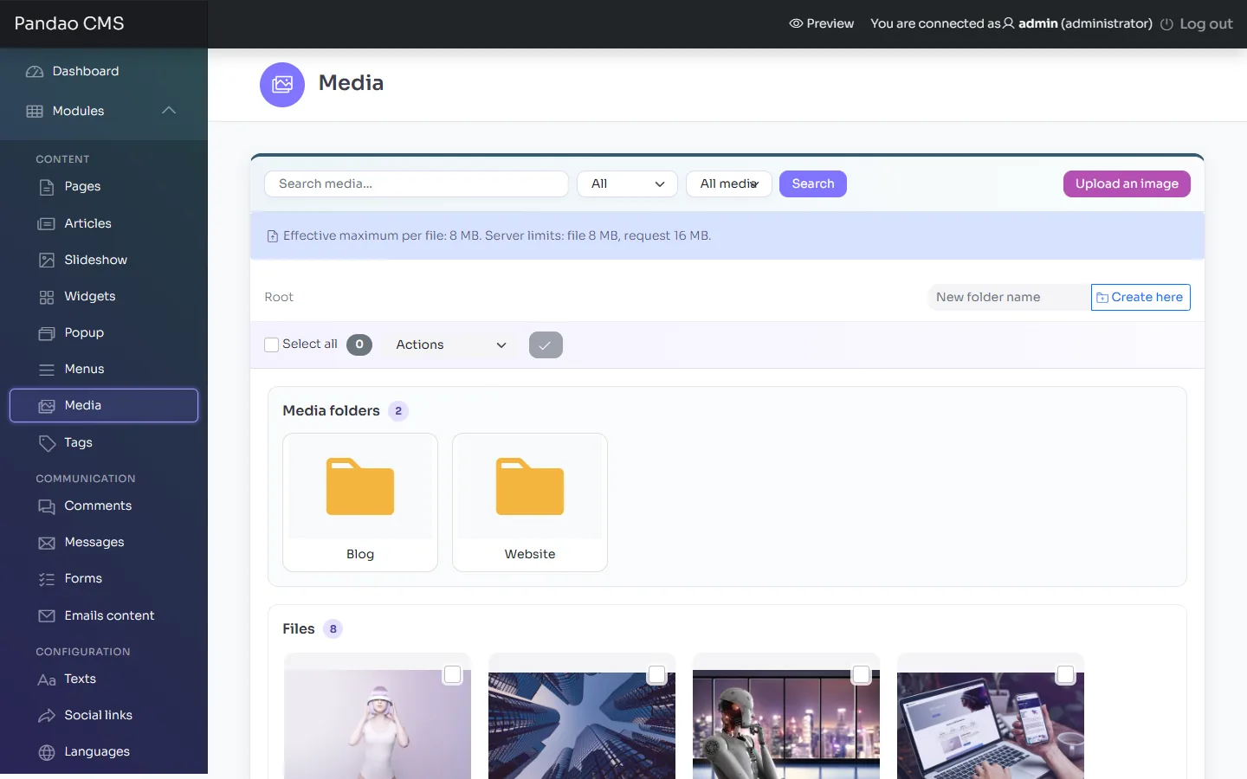Image resolution: width=1247 pixels, height=779 pixels.
Task: Check the laptop image checkbox
Action: pos(1065,674)
